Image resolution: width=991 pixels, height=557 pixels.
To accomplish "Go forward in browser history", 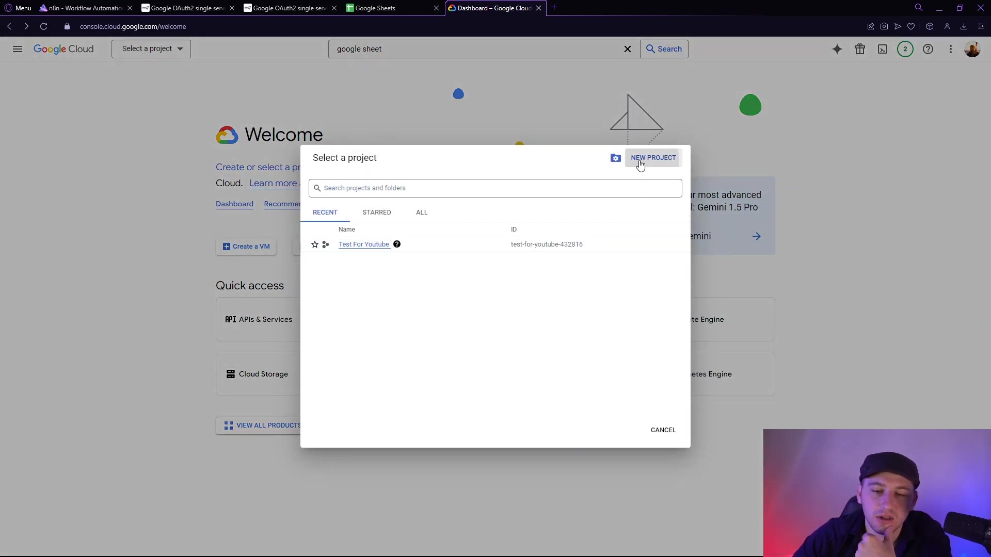I will [26, 26].
